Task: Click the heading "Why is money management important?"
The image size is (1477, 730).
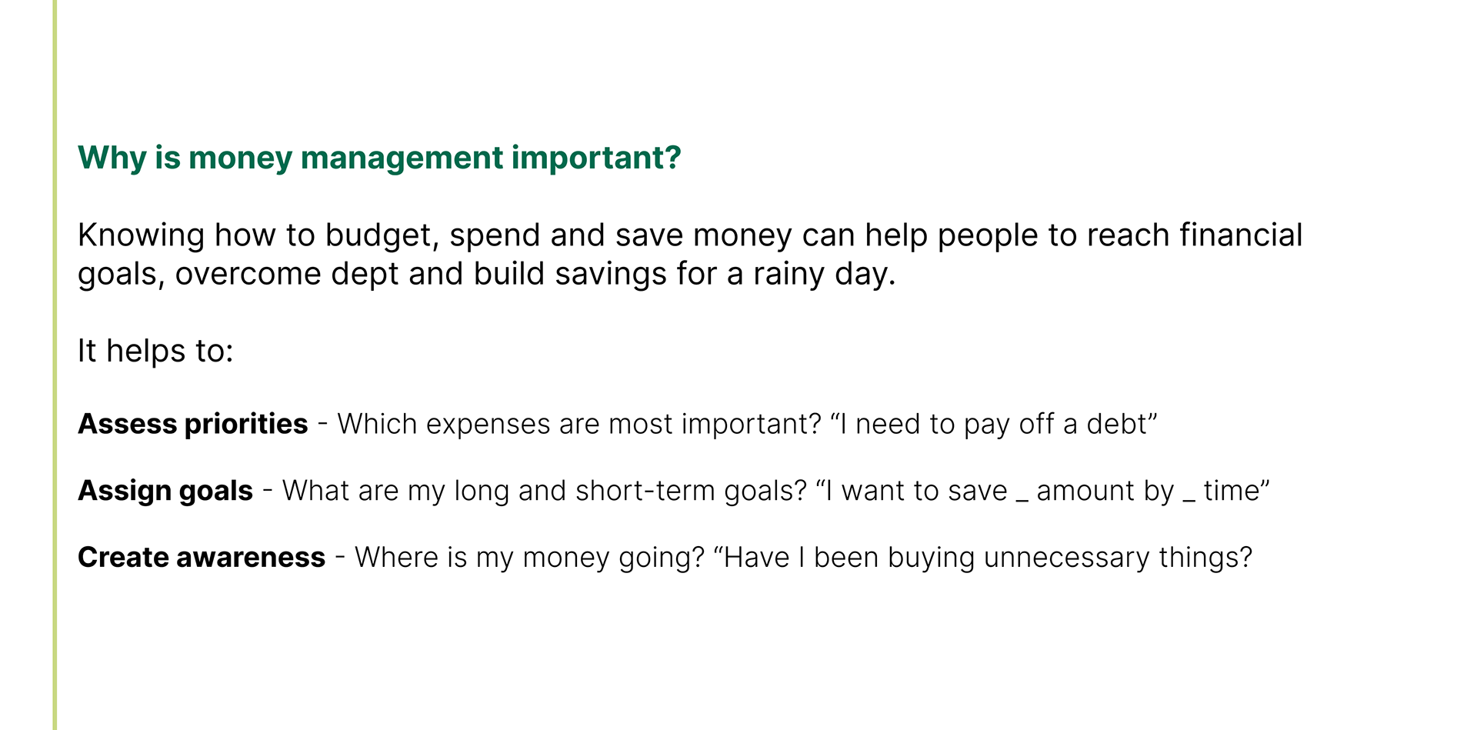Action: (379, 158)
